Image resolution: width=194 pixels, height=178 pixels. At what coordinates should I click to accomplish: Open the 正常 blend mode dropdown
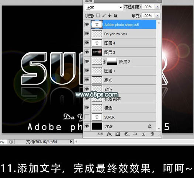click(x=104, y=7)
